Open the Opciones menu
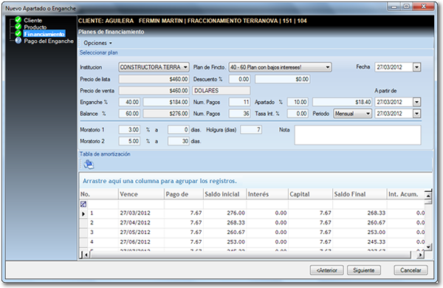The width and height of the screenshot is (443, 288). 97,43
